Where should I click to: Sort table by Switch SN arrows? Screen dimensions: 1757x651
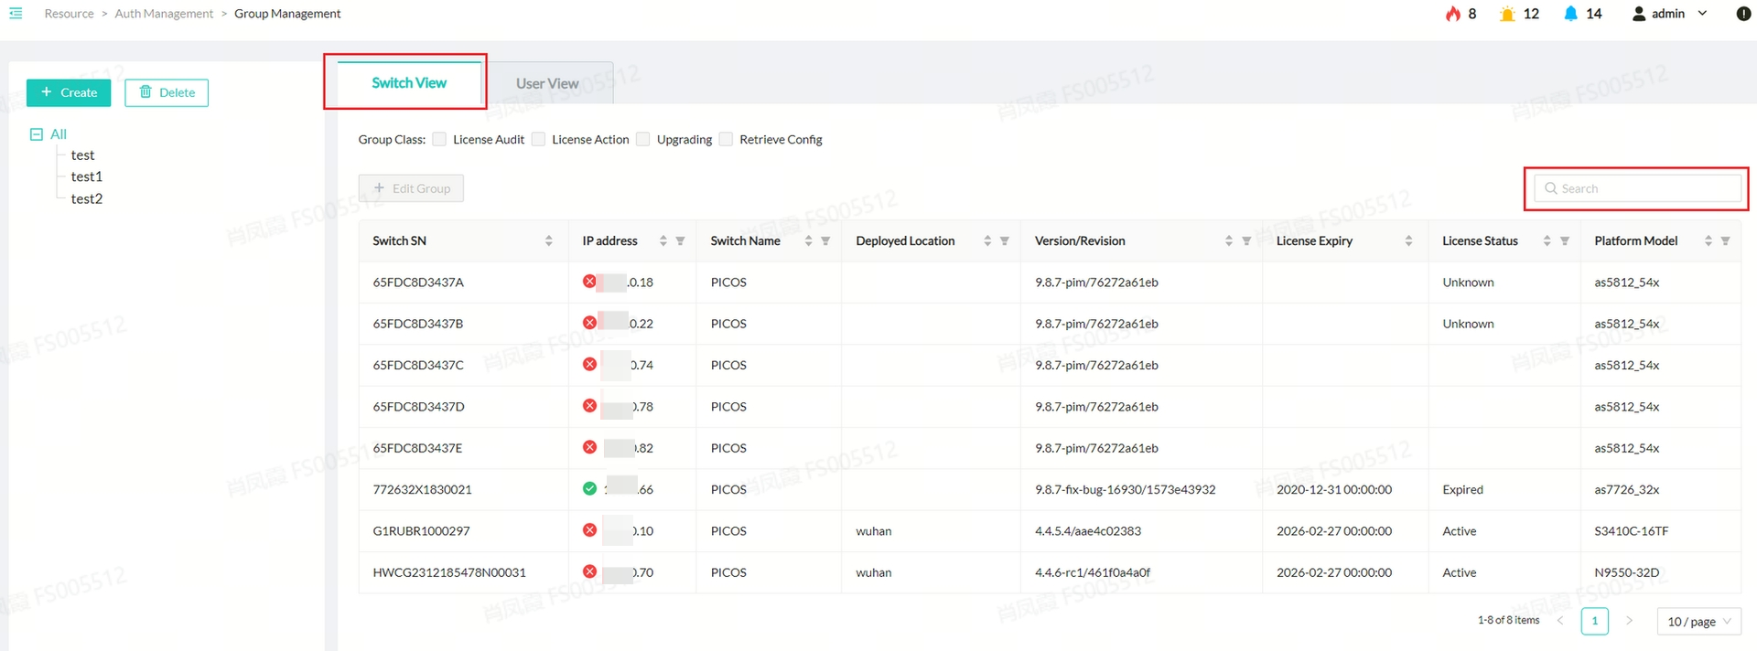click(548, 241)
